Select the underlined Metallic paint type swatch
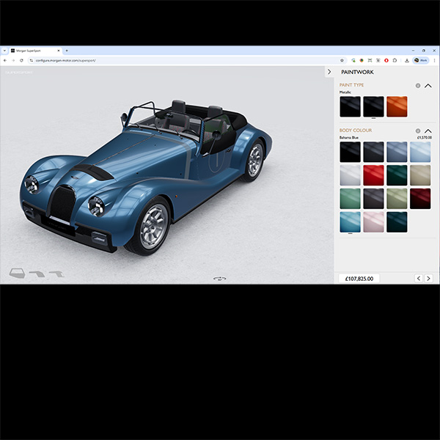This screenshot has width=440, height=440. [373, 106]
